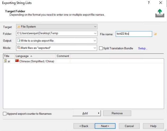Expand the Mode 'Mark files as exported' dropdown

[x=95, y=48]
